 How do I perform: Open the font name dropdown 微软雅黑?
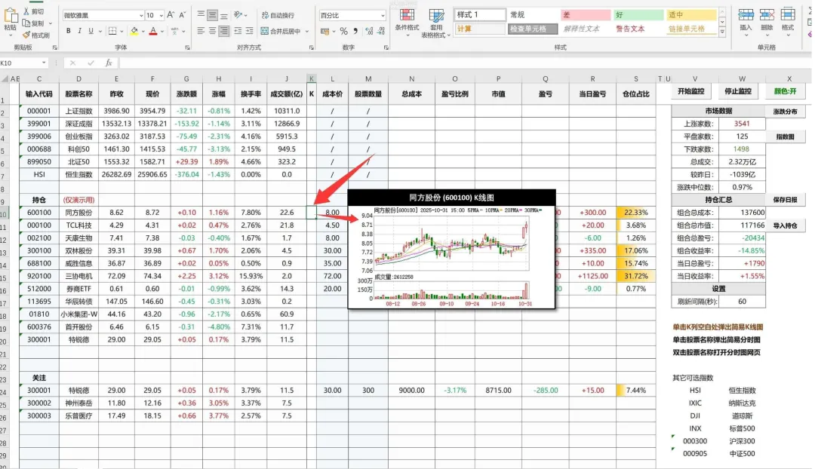pyautogui.click(x=141, y=16)
